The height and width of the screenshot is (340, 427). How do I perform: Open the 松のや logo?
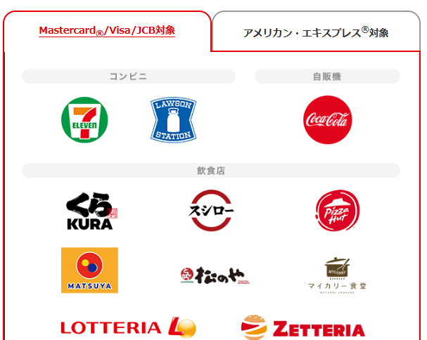point(215,275)
